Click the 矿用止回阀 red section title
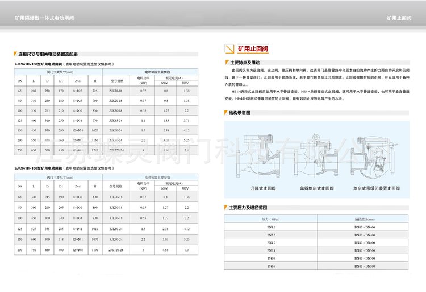 pos(244,50)
